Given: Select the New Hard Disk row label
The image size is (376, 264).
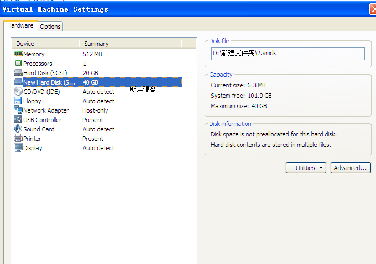Looking at the screenshot, I should (x=49, y=82).
